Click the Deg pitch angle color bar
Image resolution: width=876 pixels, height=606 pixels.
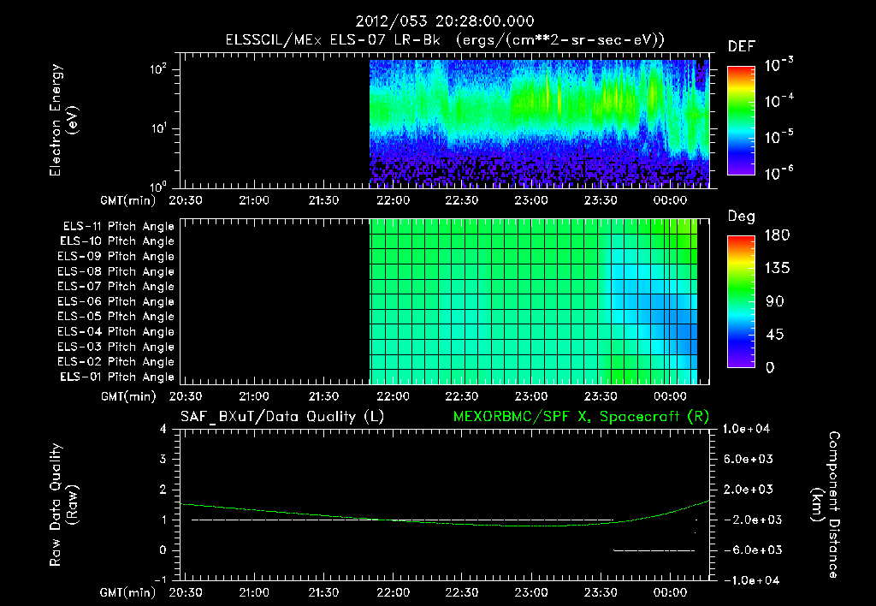[x=741, y=301]
